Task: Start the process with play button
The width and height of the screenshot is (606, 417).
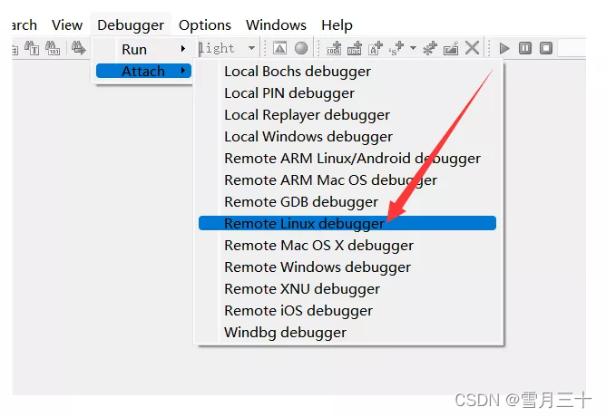Action: 504,48
